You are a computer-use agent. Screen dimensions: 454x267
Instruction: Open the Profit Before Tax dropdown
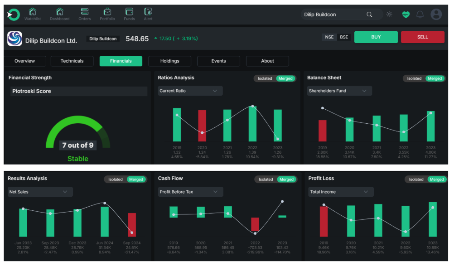[x=190, y=192]
